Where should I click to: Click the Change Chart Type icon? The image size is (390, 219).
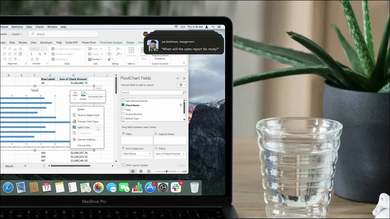point(74,121)
